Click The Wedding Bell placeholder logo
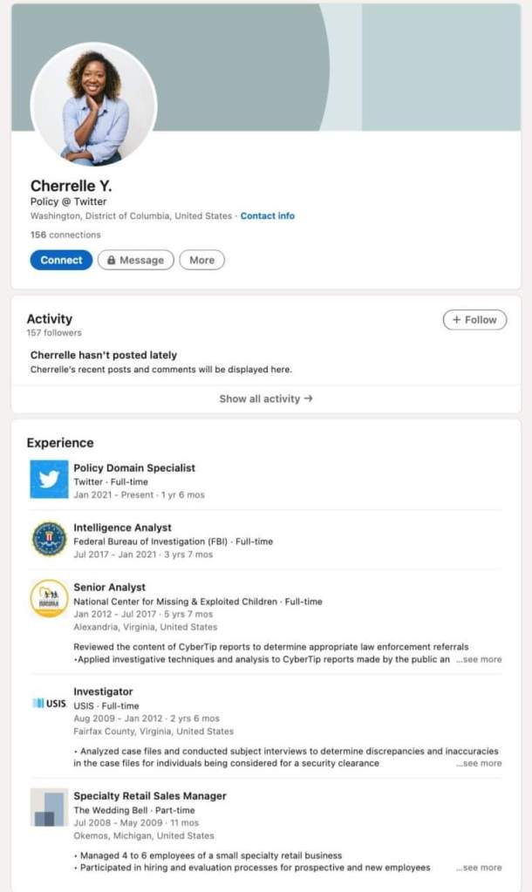The width and height of the screenshot is (532, 892). [x=49, y=807]
